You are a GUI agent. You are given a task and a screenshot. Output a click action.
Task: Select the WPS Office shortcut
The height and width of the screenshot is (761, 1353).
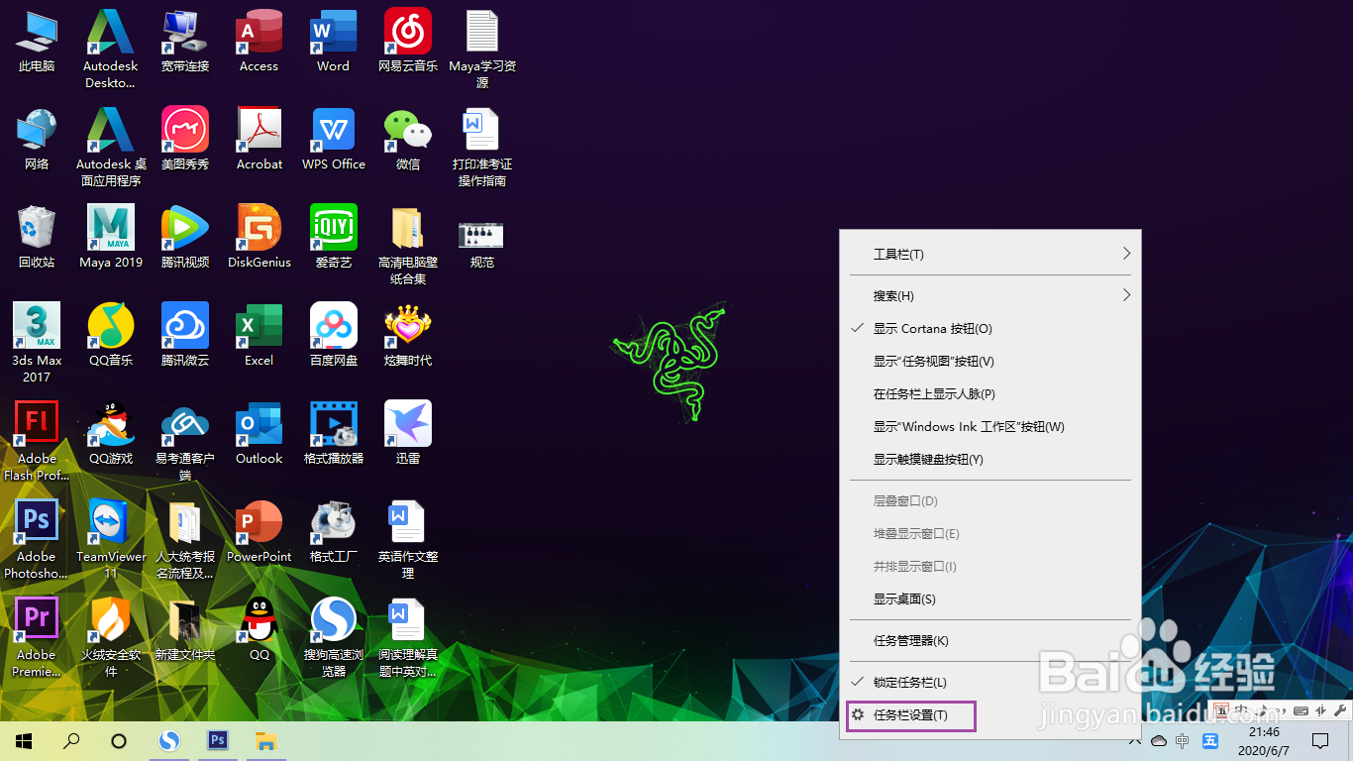[334, 140]
